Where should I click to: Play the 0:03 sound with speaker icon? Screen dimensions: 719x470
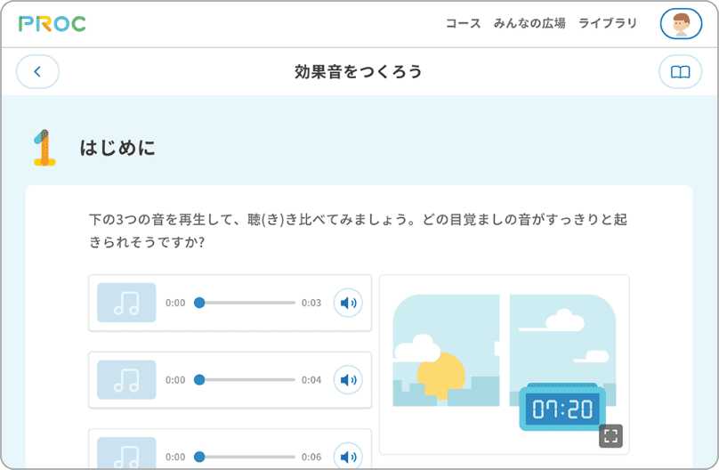pos(348,303)
